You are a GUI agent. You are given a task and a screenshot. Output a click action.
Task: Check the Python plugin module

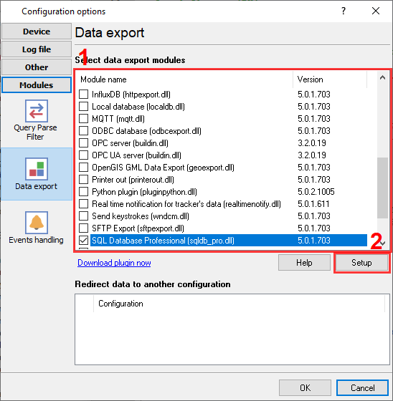coord(83,192)
